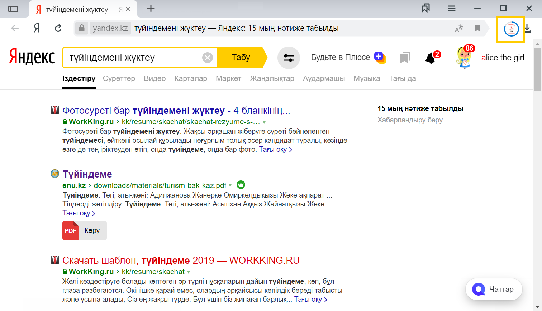Reload the page

[x=58, y=28]
